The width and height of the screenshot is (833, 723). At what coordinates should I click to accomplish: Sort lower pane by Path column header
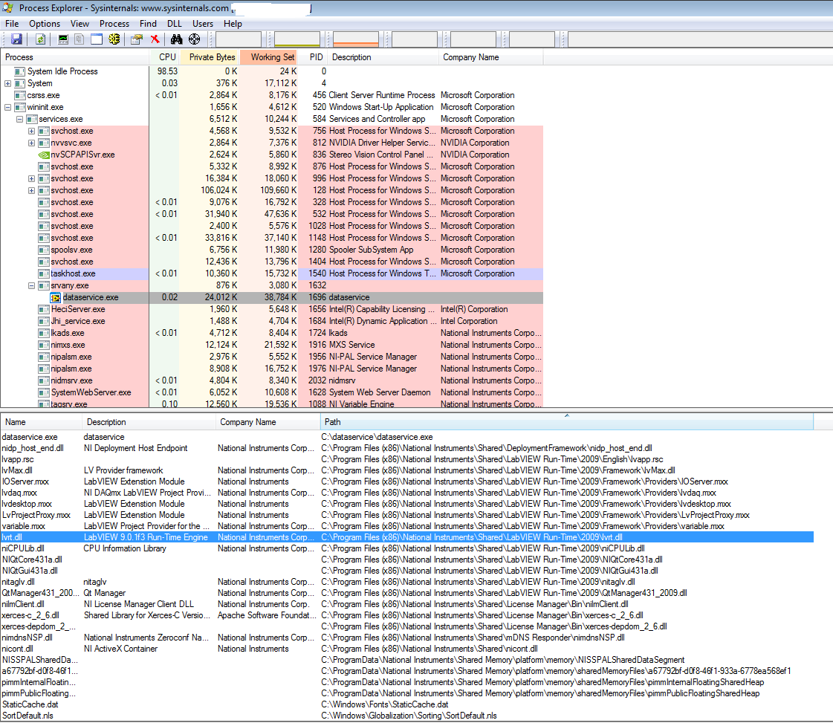tap(567, 422)
